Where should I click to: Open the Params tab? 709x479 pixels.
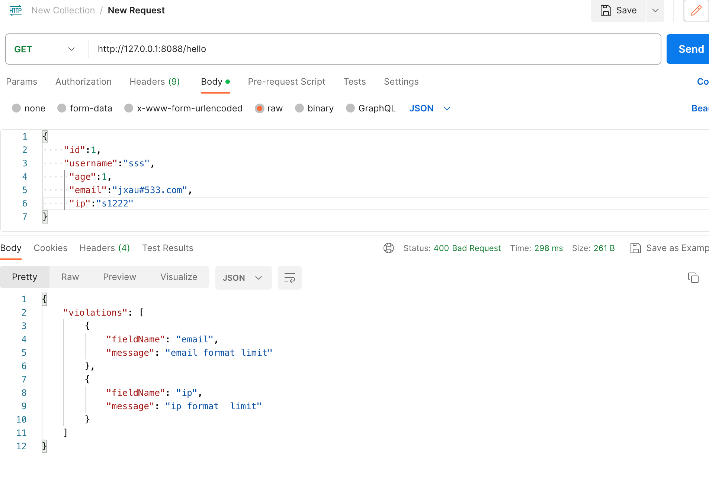pyautogui.click(x=22, y=82)
